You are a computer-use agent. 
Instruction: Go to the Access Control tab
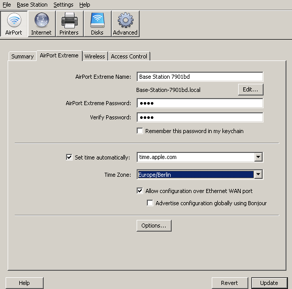pyautogui.click(x=129, y=56)
